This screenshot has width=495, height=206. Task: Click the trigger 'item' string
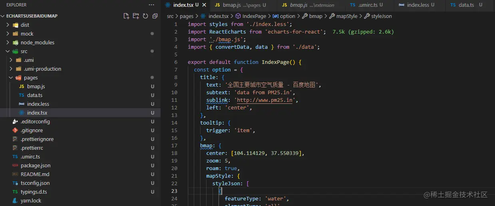[x=243, y=131]
